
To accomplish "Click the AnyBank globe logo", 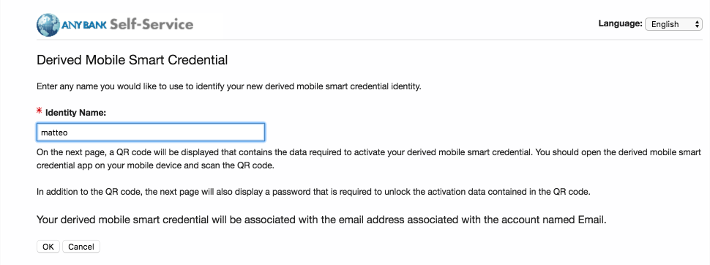I will pyautogui.click(x=48, y=24).
